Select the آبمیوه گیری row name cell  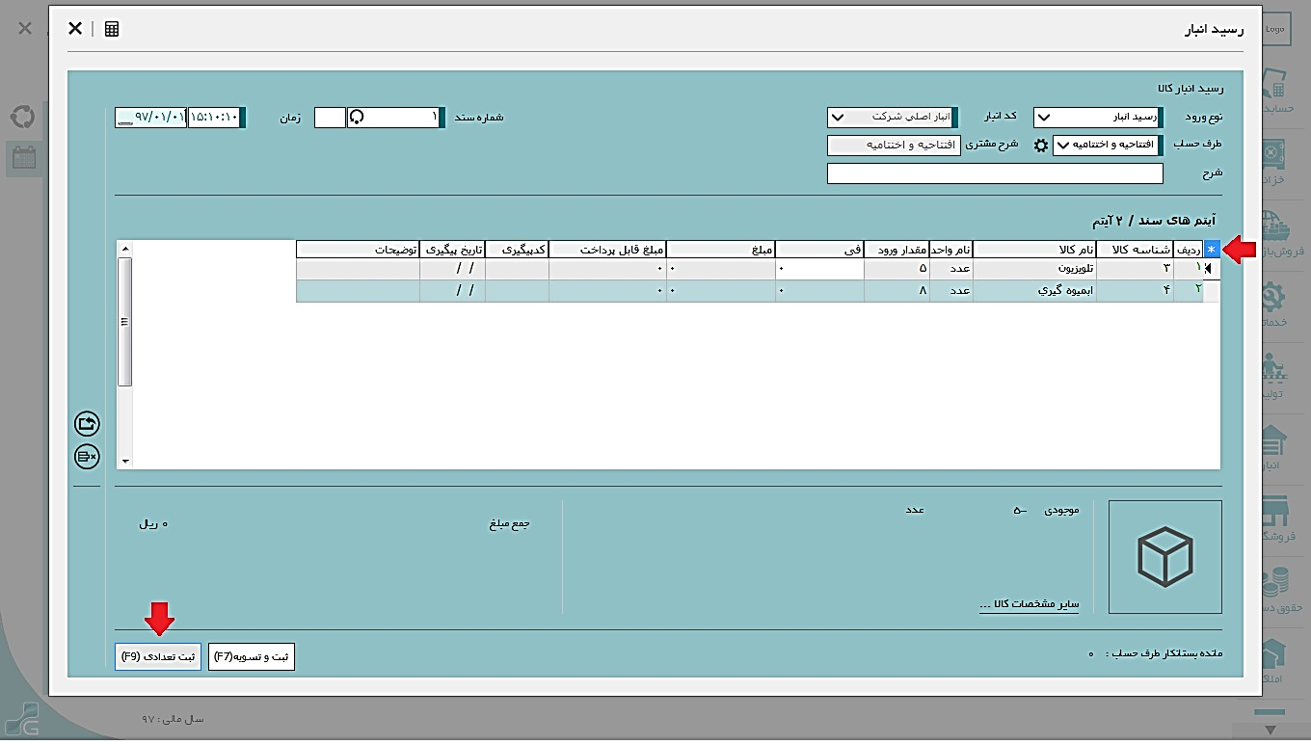(x=1034, y=290)
